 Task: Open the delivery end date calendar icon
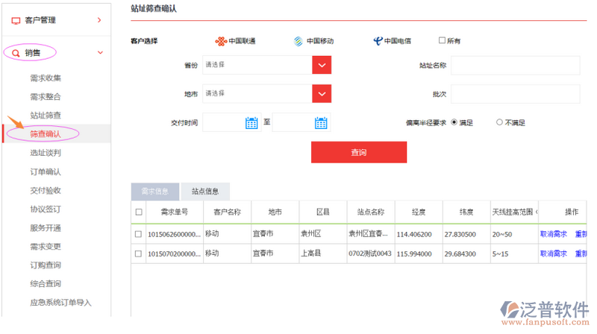point(321,123)
